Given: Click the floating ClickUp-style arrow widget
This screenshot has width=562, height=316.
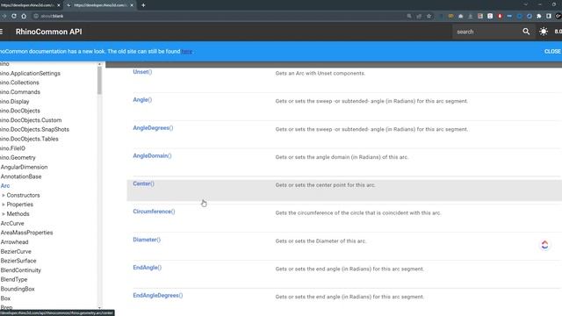Looking at the screenshot, I should click(544, 245).
